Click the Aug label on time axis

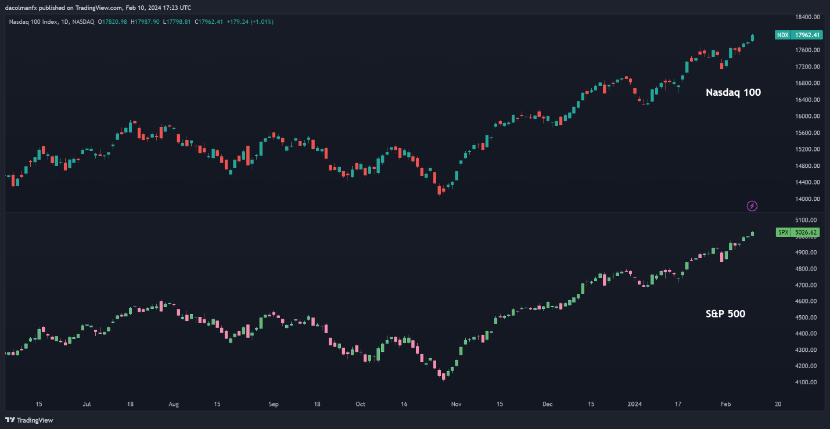click(x=173, y=403)
